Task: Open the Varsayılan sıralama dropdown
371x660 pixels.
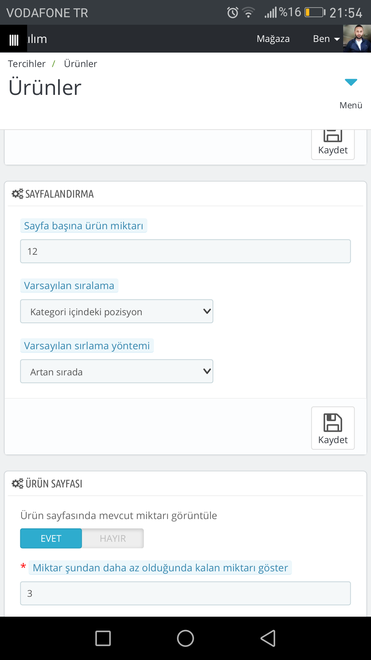Action: tap(117, 311)
